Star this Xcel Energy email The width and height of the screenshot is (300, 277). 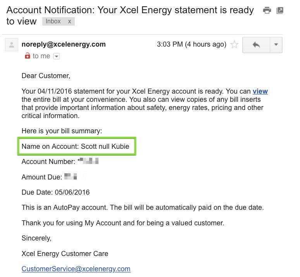coord(234,45)
